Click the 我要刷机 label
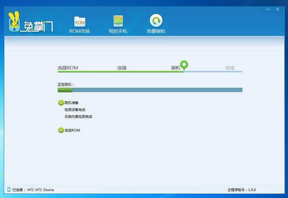 point(156,31)
